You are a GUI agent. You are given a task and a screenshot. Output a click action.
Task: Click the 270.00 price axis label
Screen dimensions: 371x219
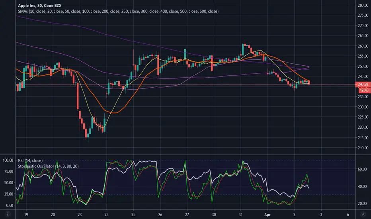click(x=363, y=25)
